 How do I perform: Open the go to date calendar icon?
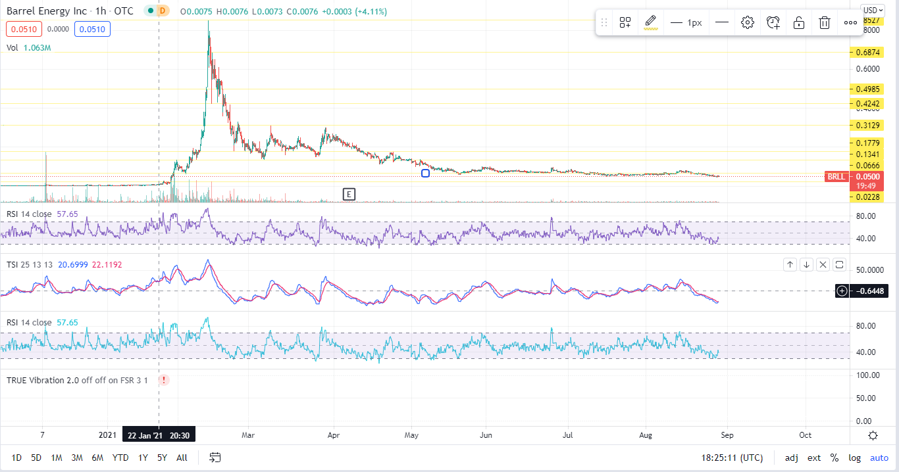click(x=215, y=458)
